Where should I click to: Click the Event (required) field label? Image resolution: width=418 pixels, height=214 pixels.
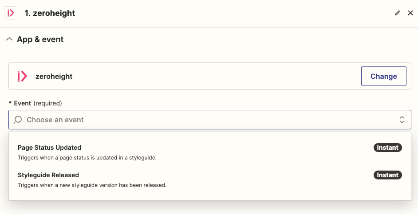(x=35, y=103)
